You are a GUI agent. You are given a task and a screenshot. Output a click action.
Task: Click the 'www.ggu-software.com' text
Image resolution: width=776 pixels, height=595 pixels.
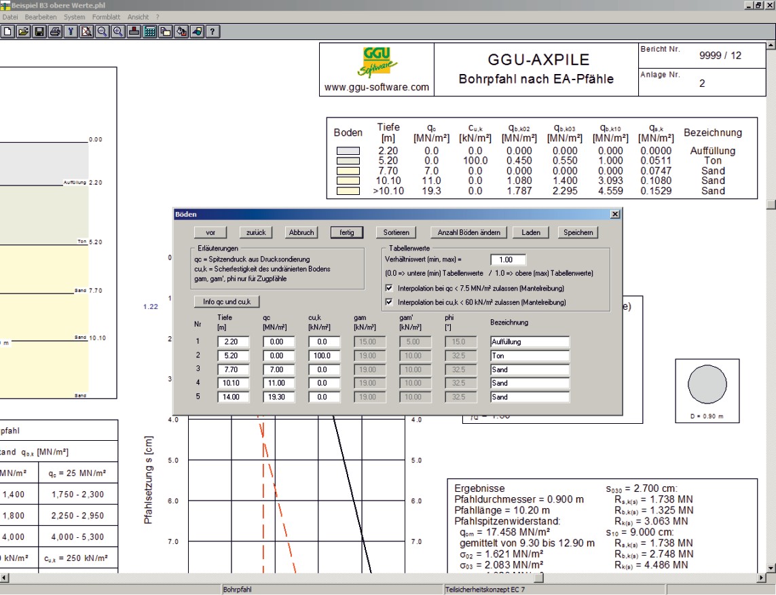[377, 87]
